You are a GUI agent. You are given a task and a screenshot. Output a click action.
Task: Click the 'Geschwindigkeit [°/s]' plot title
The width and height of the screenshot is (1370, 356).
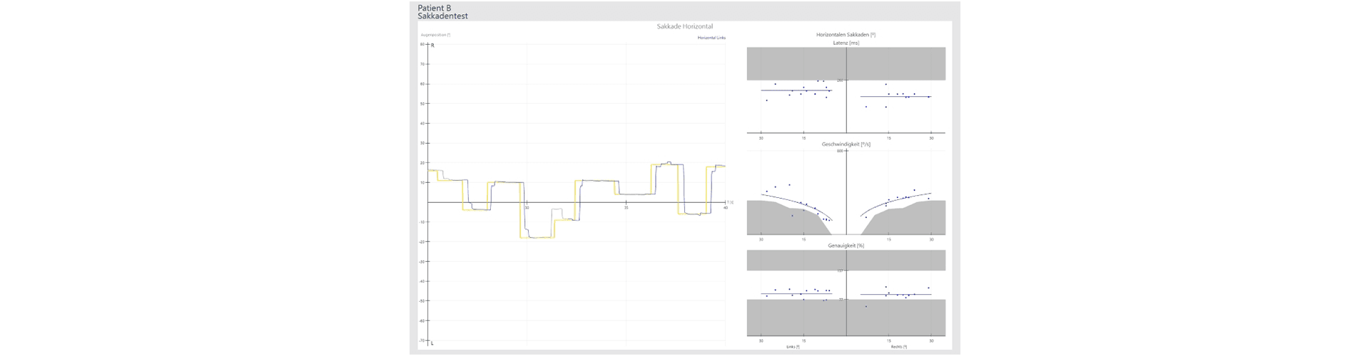pos(846,144)
